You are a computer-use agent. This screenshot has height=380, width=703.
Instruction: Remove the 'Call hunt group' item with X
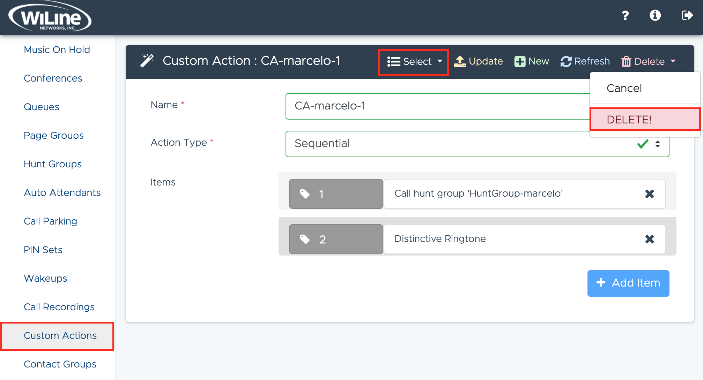tap(649, 194)
